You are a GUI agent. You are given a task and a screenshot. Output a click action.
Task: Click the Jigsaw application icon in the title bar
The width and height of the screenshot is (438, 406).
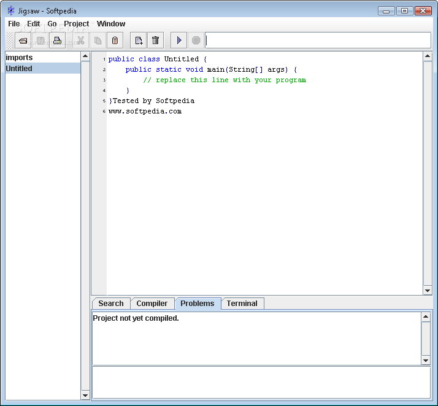click(11, 11)
